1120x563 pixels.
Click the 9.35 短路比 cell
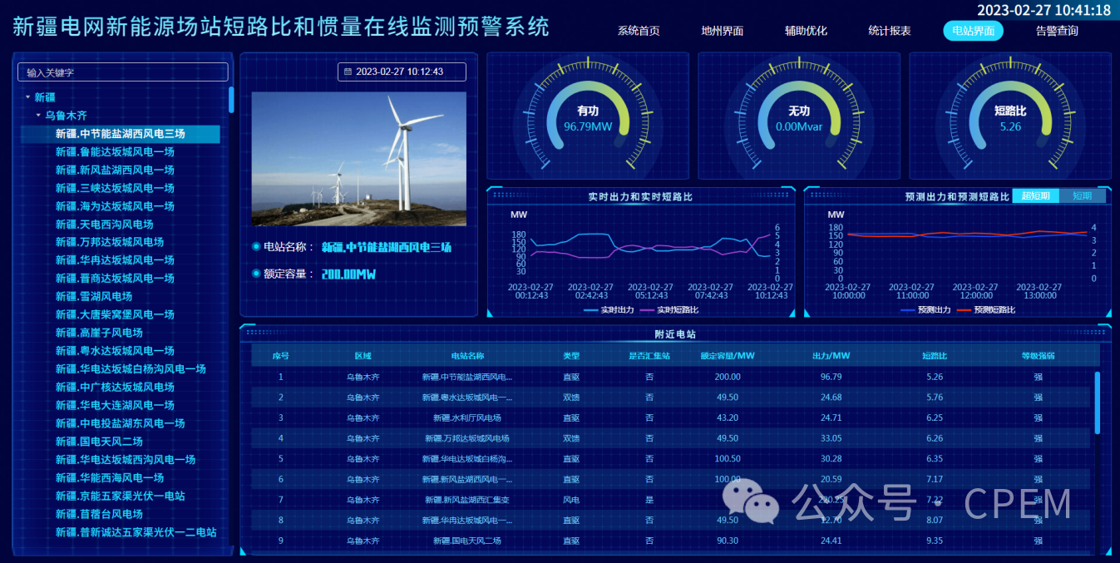click(x=935, y=541)
